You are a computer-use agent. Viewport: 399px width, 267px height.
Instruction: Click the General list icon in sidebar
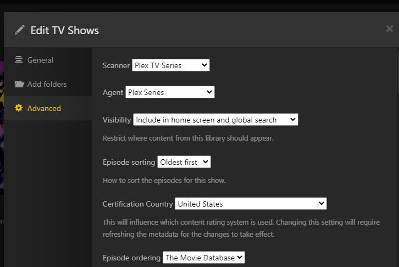(19, 59)
